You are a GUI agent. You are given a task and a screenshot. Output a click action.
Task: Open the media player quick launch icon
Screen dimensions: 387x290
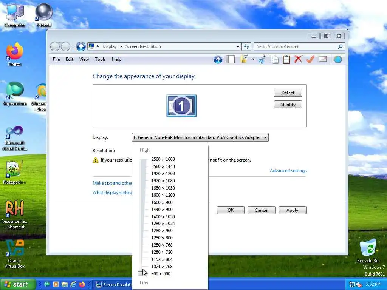click(x=56, y=284)
